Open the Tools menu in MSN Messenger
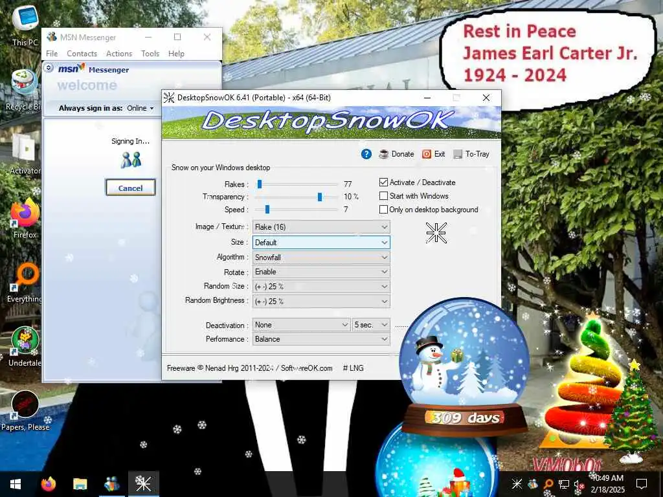663x497 pixels. point(150,54)
